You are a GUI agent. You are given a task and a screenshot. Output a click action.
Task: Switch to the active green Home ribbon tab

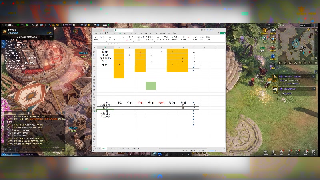(120, 33)
